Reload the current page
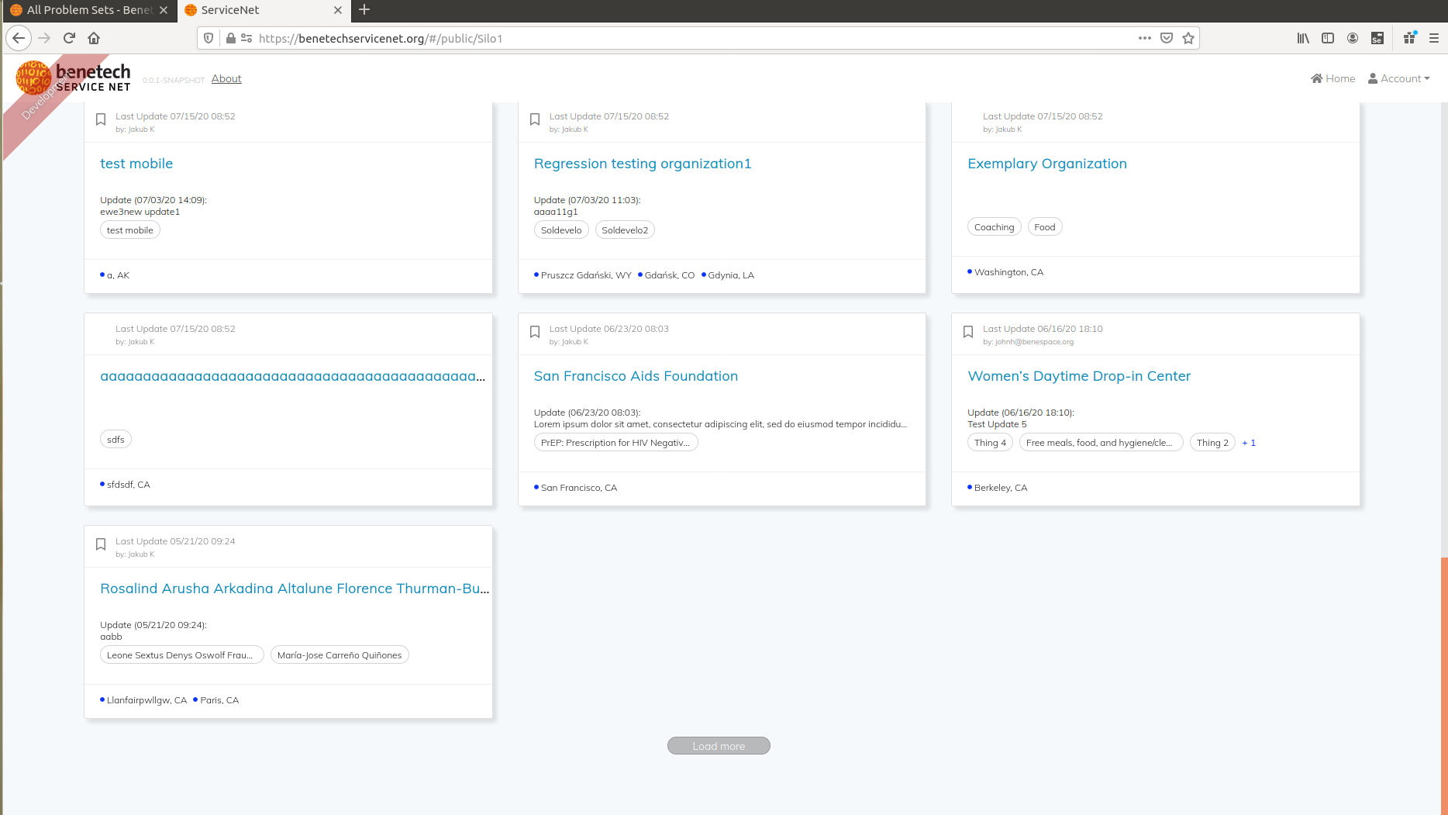The image size is (1448, 815). (68, 37)
